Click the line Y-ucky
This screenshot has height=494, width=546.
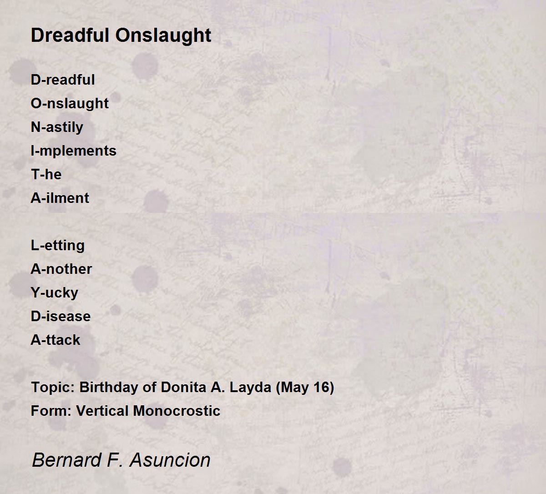[x=55, y=293]
